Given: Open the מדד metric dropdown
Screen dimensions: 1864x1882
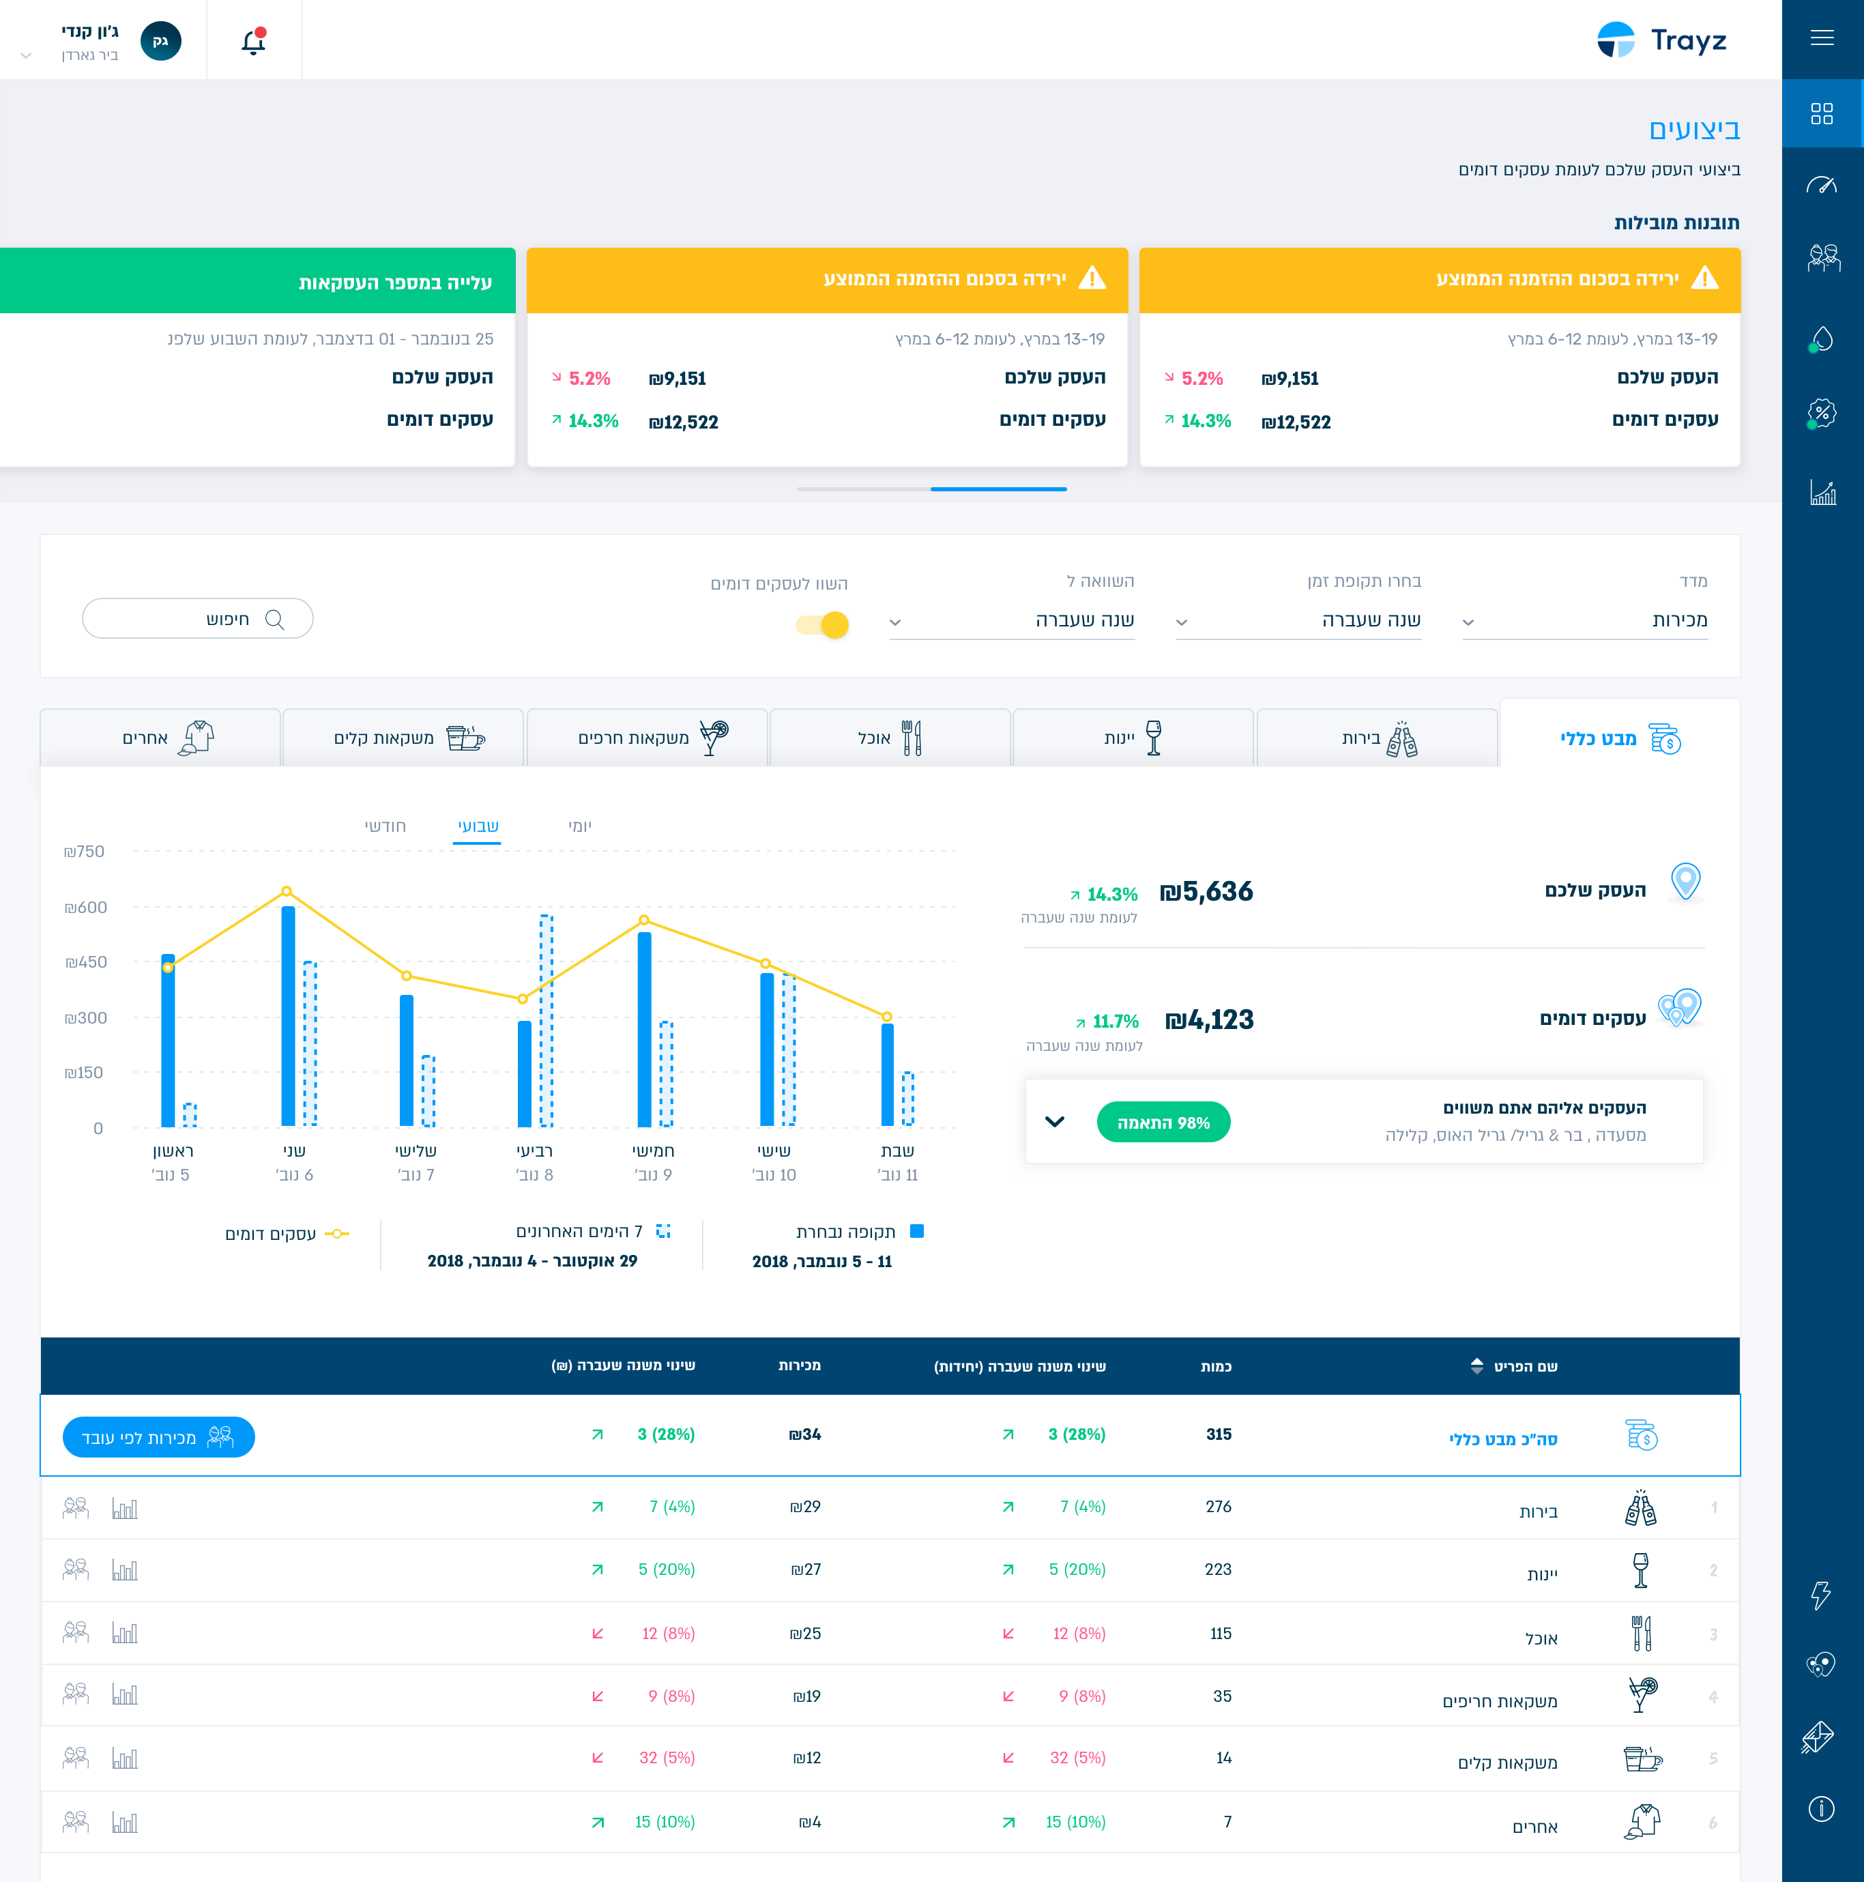Looking at the screenshot, I should coord(1584,620).
